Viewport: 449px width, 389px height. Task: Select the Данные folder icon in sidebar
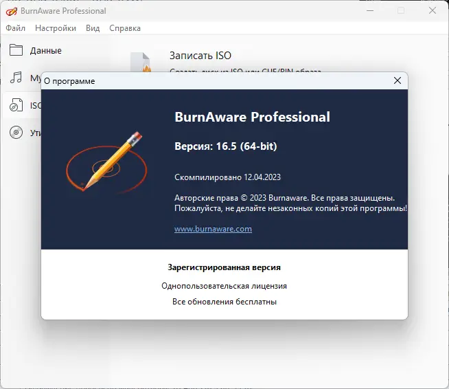tap(16, 50)
